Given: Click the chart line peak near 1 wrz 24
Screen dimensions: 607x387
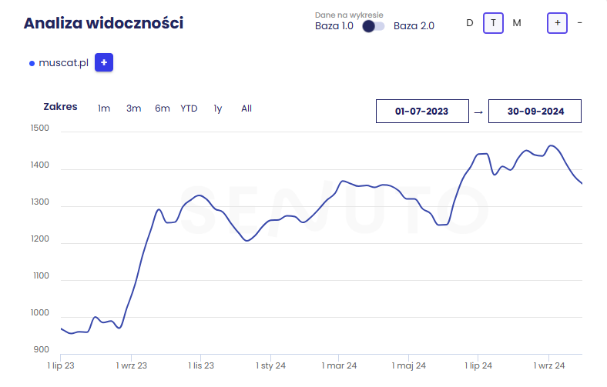Looking at the screenshot, I should (x=551, y=145).
